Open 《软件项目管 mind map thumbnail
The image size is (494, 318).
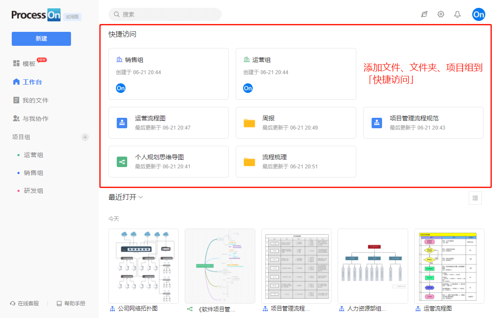click(220, 266)
